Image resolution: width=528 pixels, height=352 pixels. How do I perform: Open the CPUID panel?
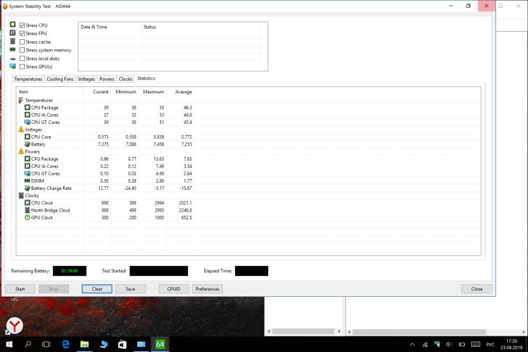pyautogui.click(x=174, y=289)
